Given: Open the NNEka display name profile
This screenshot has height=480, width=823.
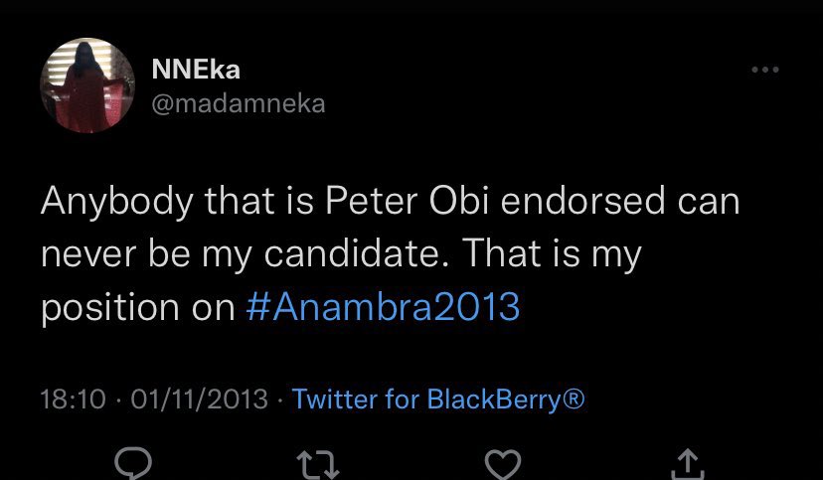Looking at the screenshot, I should (196, 70).
